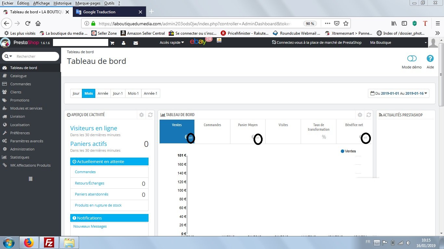Open a new browser tab
Viewport: 444px width, 249px height.
151,12
